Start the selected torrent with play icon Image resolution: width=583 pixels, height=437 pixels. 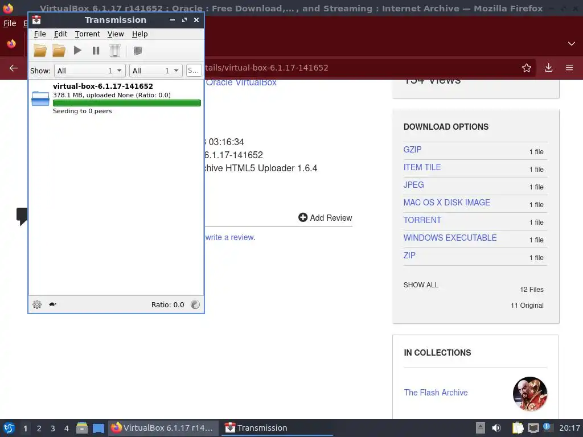[x=77, y=50]
